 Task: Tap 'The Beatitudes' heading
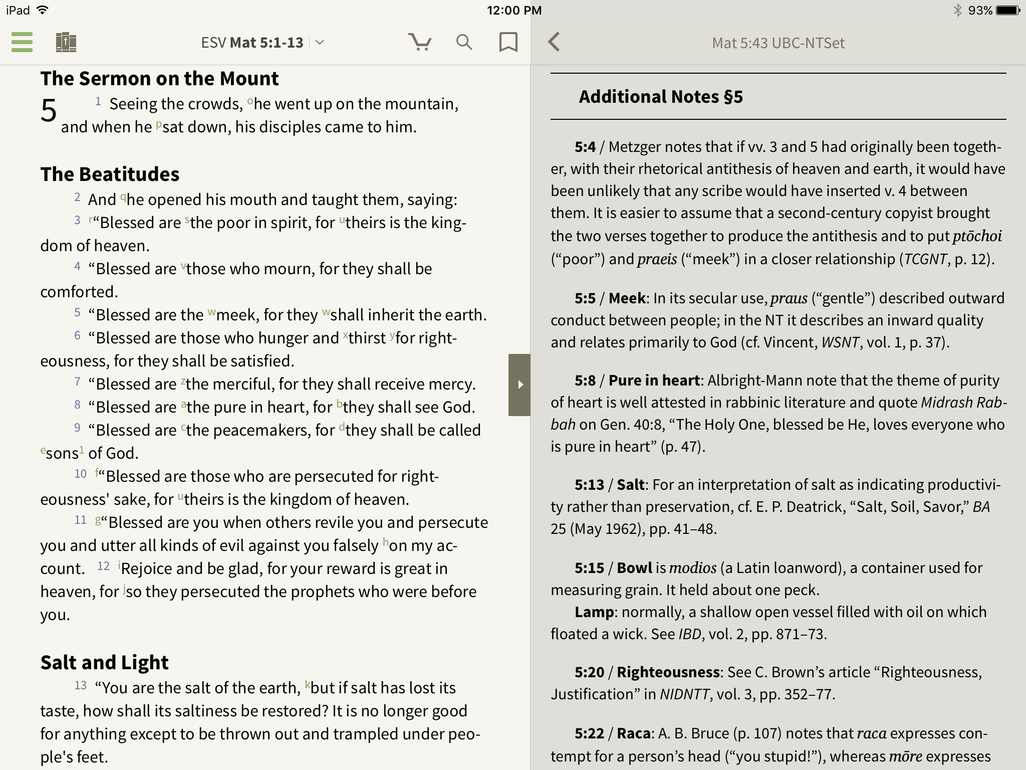[110, 174]
